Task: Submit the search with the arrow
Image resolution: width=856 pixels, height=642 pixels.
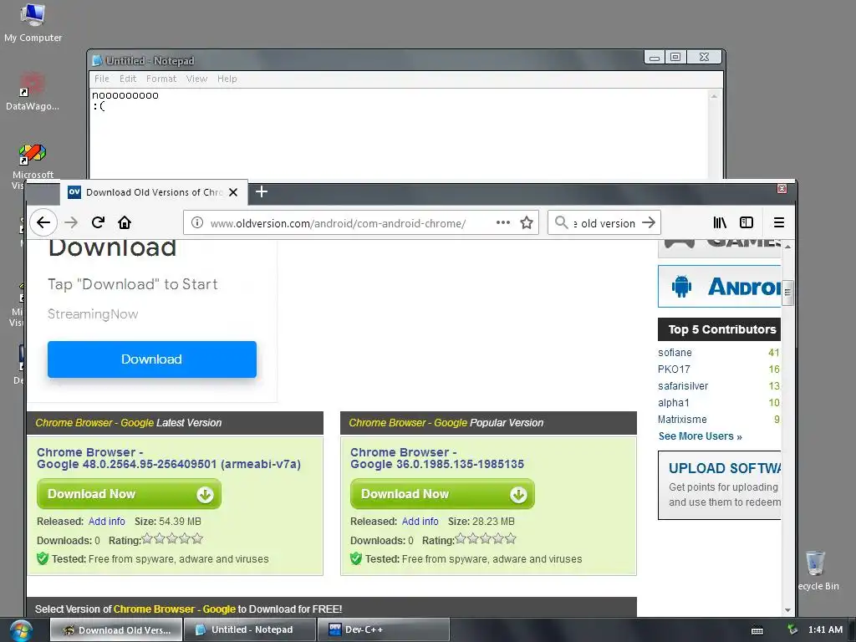Action: pos(649,222)
